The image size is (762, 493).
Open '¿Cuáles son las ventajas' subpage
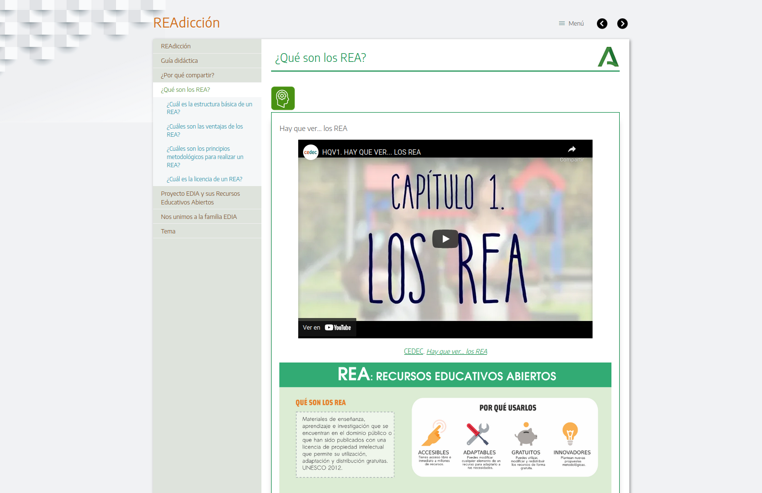205,130
